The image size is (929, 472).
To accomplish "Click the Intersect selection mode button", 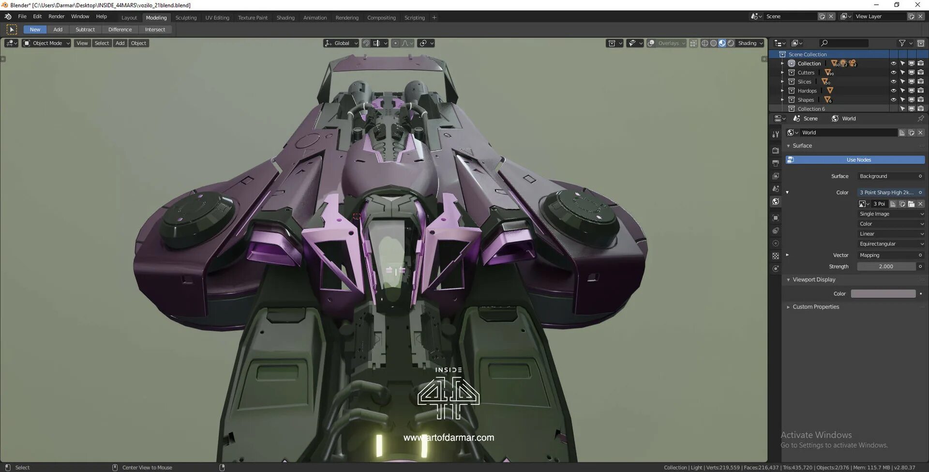I will pos(155,30).
